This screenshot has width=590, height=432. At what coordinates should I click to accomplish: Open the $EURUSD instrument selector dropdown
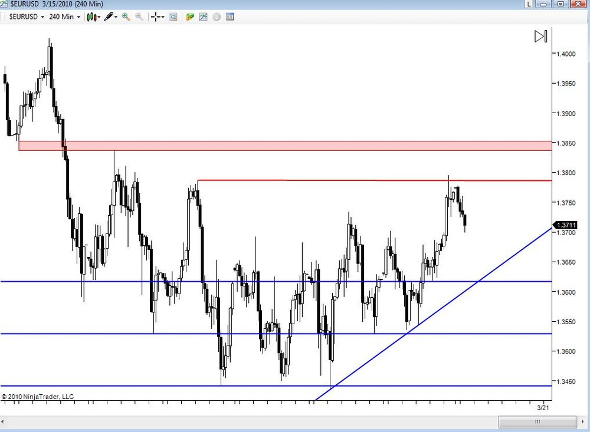27,17
